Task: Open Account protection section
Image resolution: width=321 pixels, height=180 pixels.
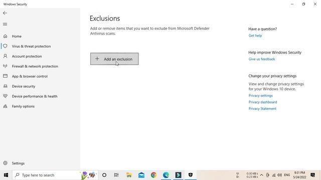Action: coord(27,56)
